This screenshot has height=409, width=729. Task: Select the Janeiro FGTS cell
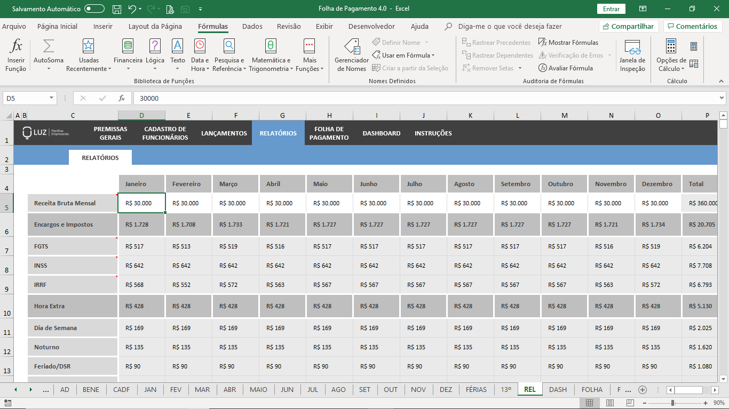[x=141, y=246]
